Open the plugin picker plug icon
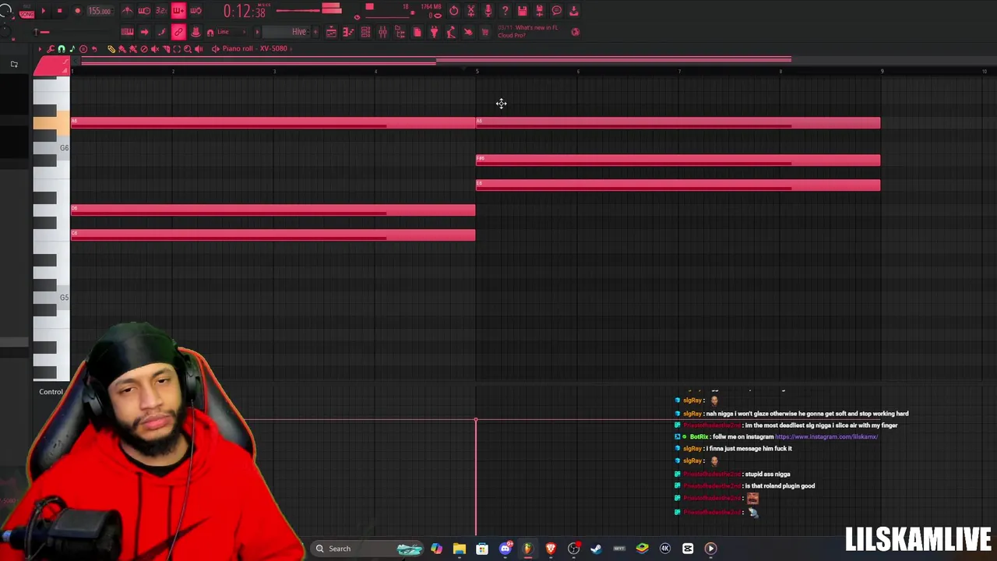This screenshot has width=997, height=561. pyautogui.click(x=434, y=32)
